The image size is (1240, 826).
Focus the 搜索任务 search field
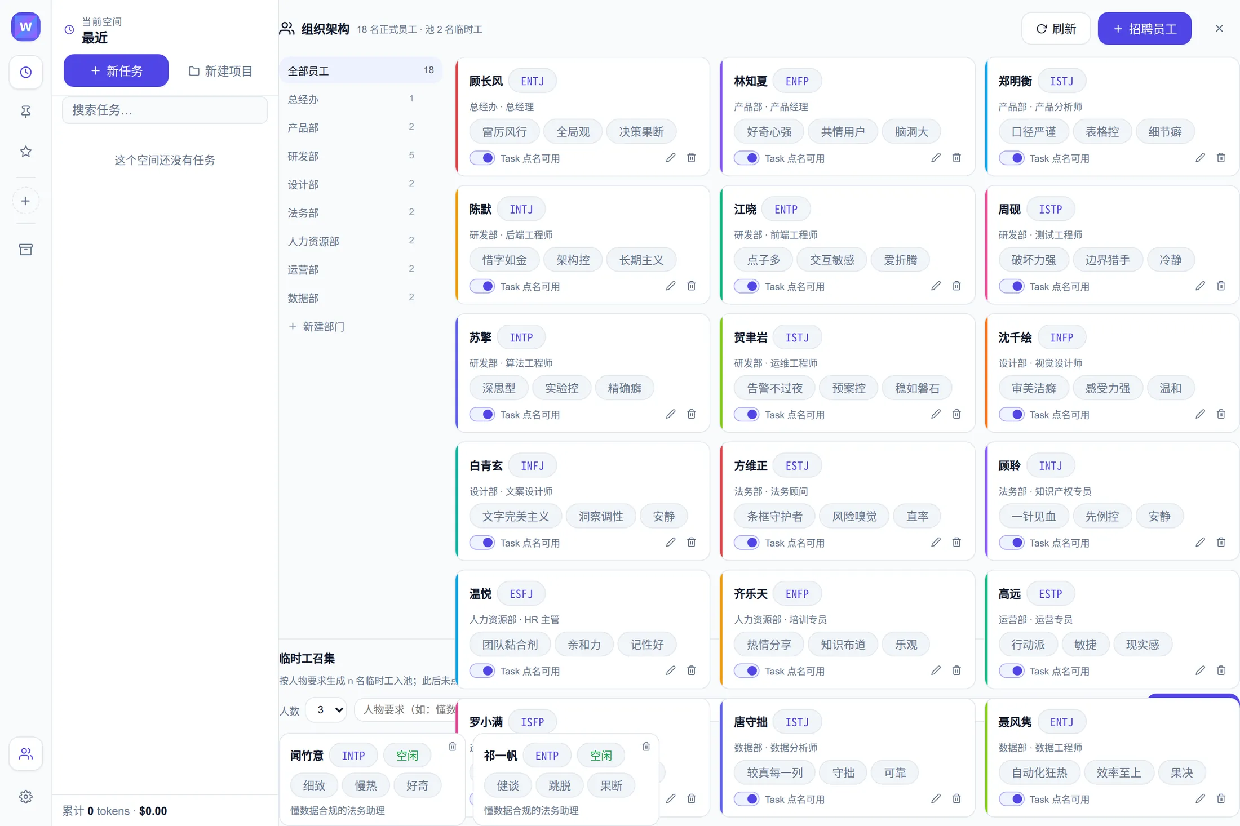coord(165,110)
